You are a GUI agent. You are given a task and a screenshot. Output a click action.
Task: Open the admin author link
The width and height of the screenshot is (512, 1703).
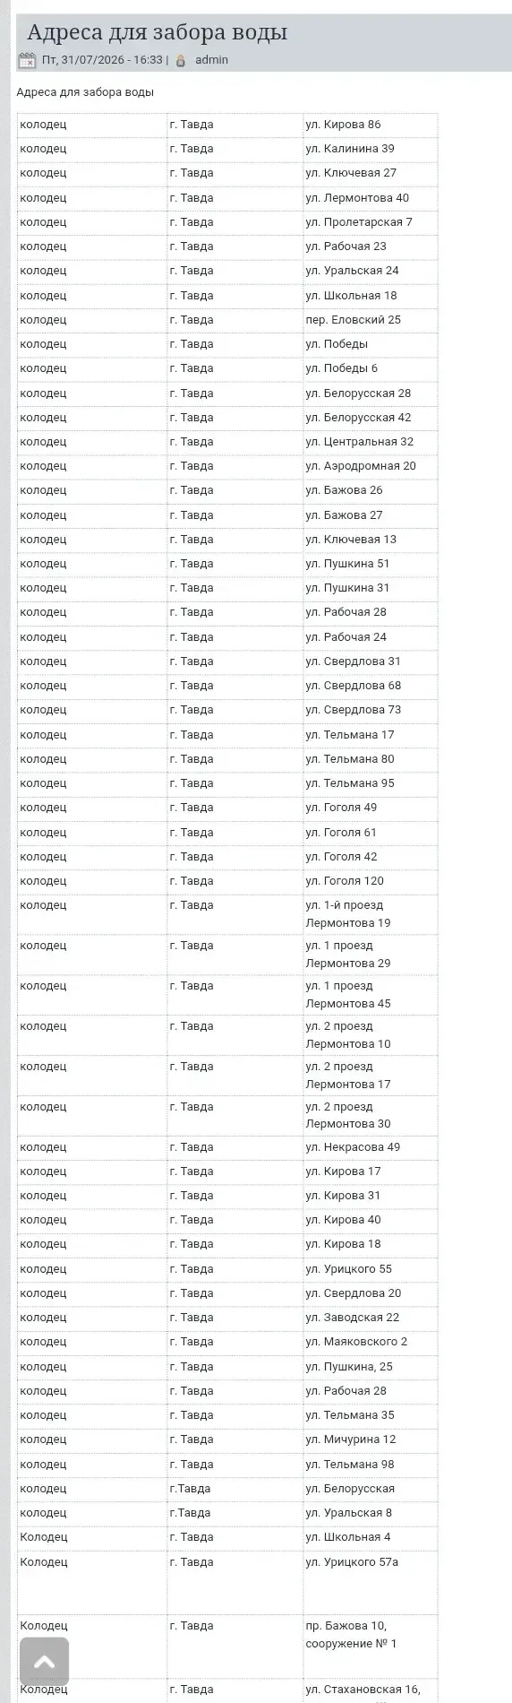[211, 60]
